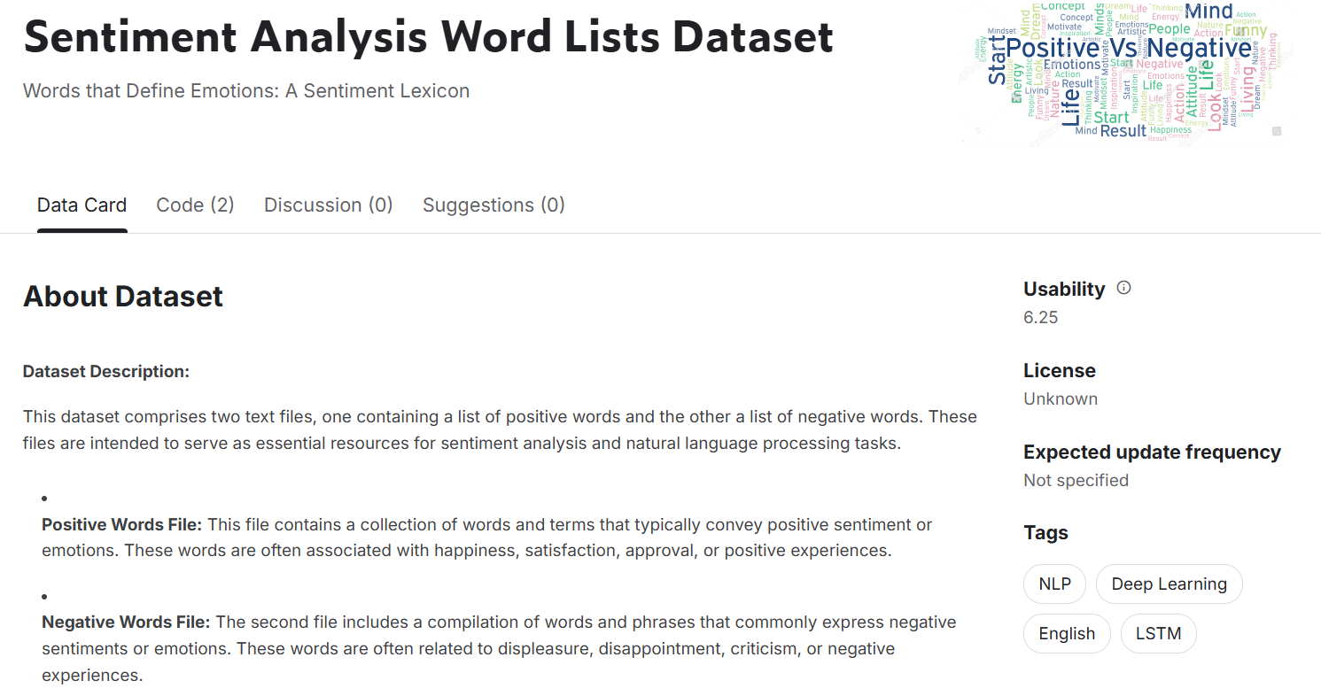
Task: Click the Usability info icon
Action: 1123,288
